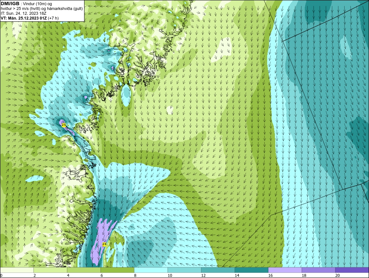The height and width of the screenshot is (278, 369).
Task: Click the legend scale value "14"
Action: click(x=237, y=275)
